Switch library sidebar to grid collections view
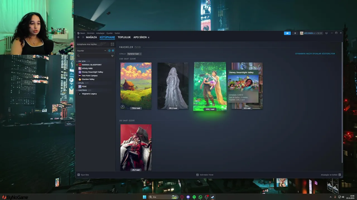 [112, 44]
